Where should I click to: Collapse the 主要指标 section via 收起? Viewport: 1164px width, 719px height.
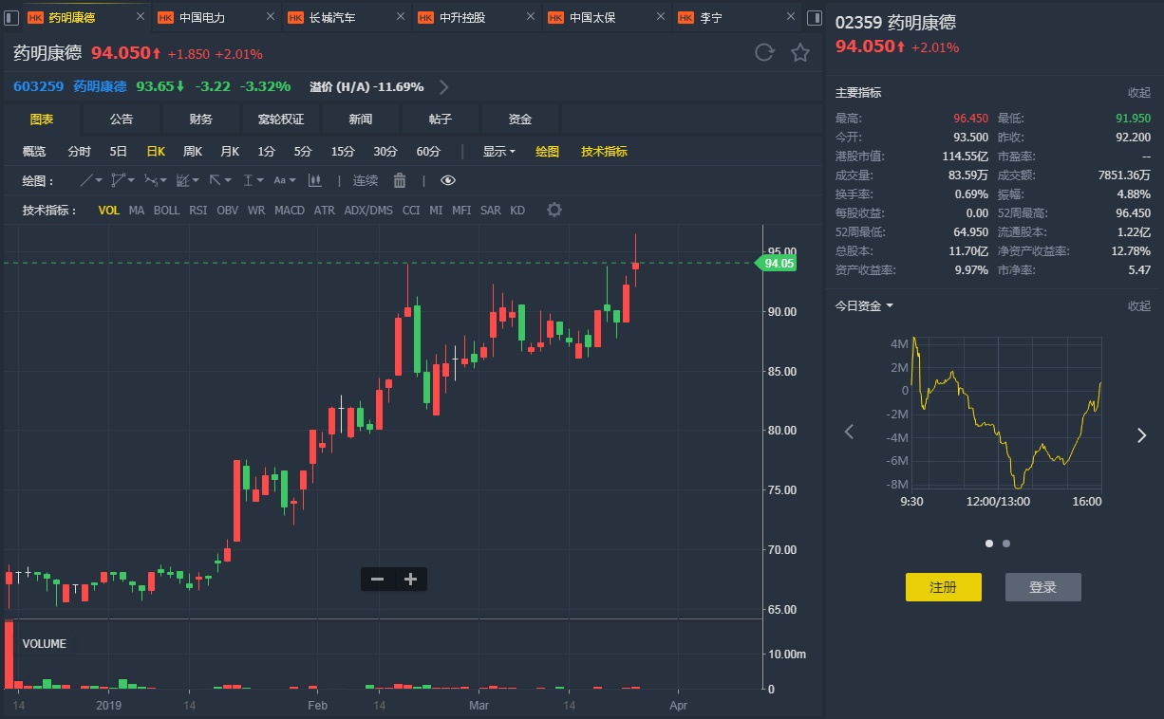(1139, 93)
